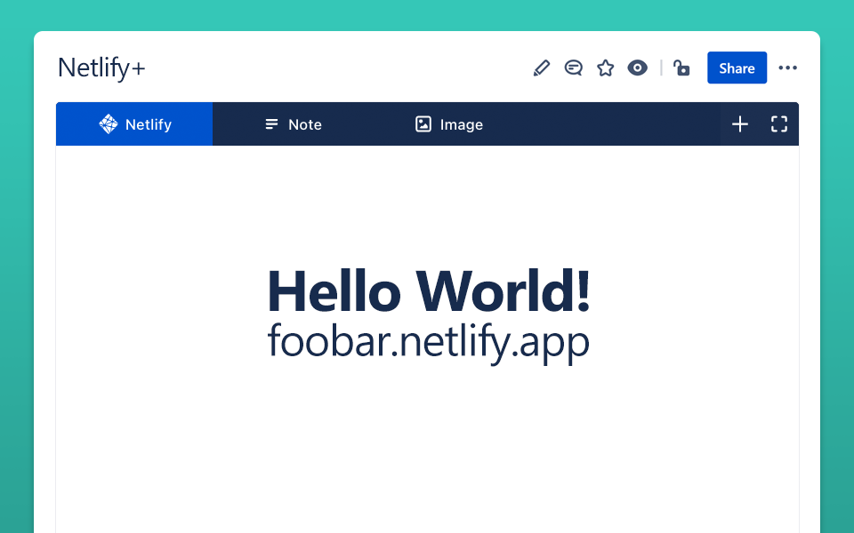Add a new tab with plus icon
The width and height of the screenshot is (854, 533).
pos(739,124)
